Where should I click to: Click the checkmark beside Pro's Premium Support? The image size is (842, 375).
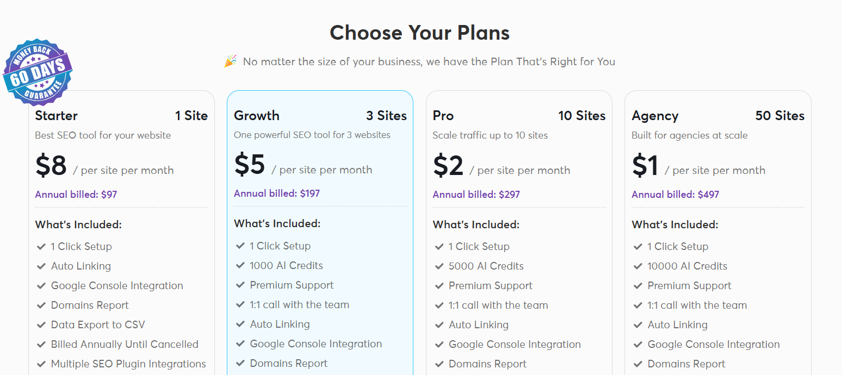[x=438, y=285]
